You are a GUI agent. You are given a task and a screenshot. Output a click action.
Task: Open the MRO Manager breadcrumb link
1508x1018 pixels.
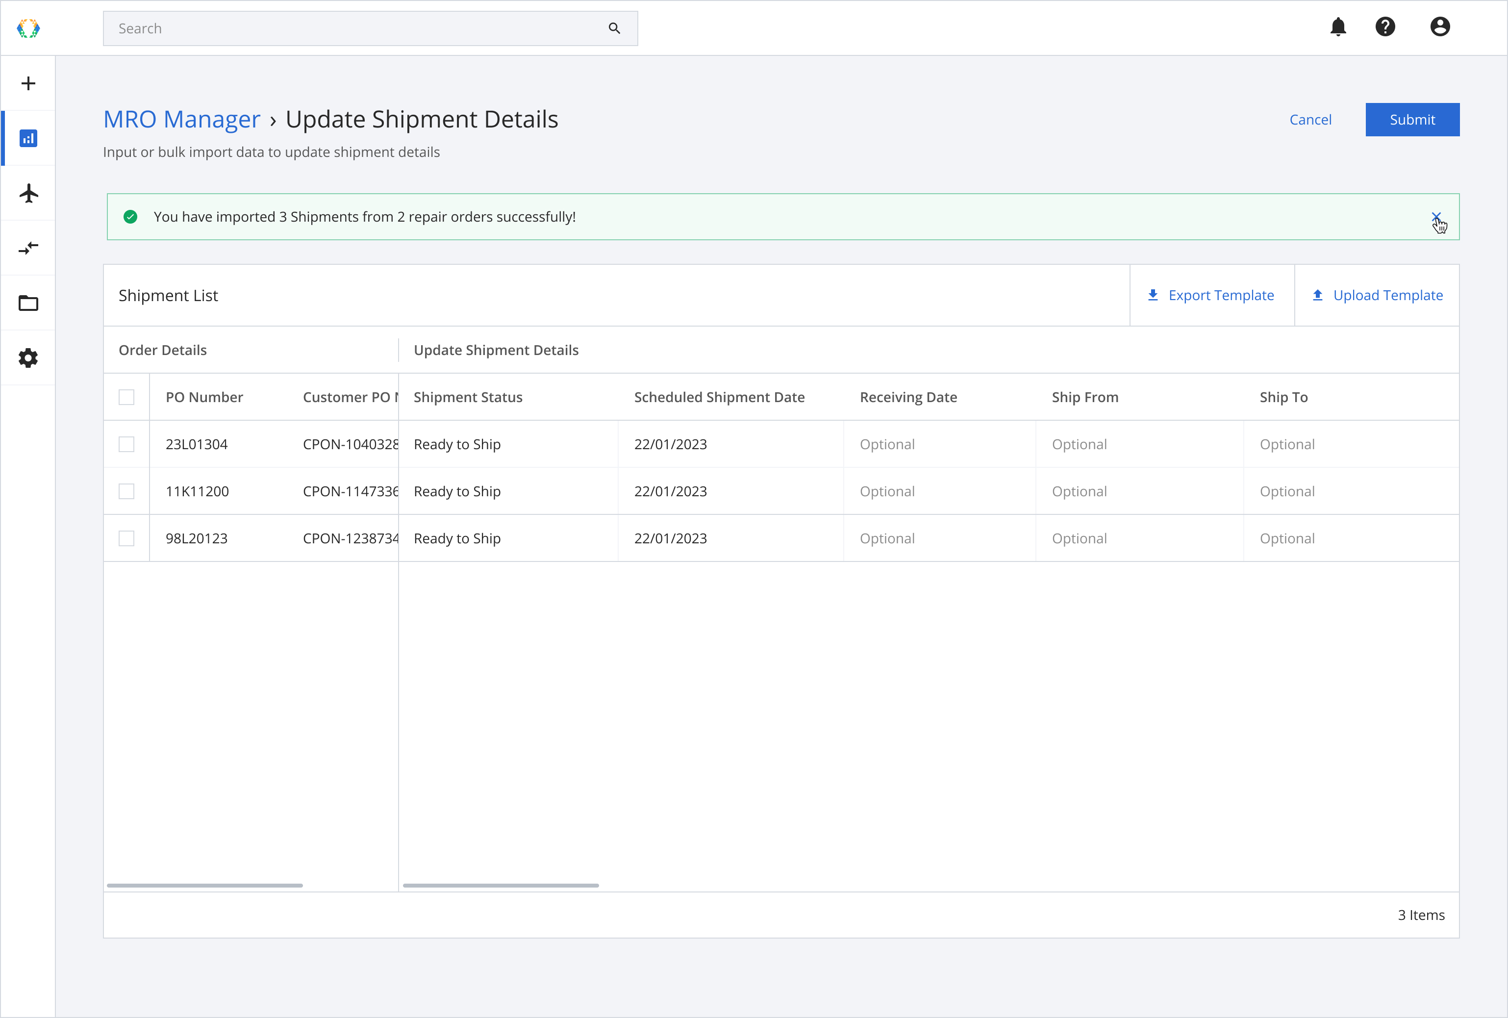pyautogui.click(x=182, y=120)
